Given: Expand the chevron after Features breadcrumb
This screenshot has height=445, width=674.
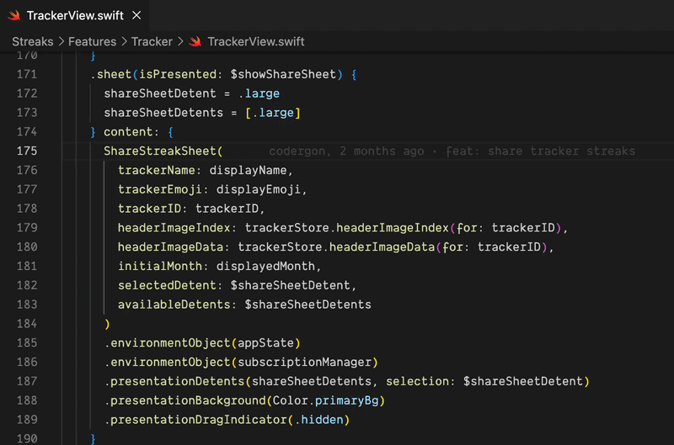Looking at the screenshot, I should click(124, 41).
